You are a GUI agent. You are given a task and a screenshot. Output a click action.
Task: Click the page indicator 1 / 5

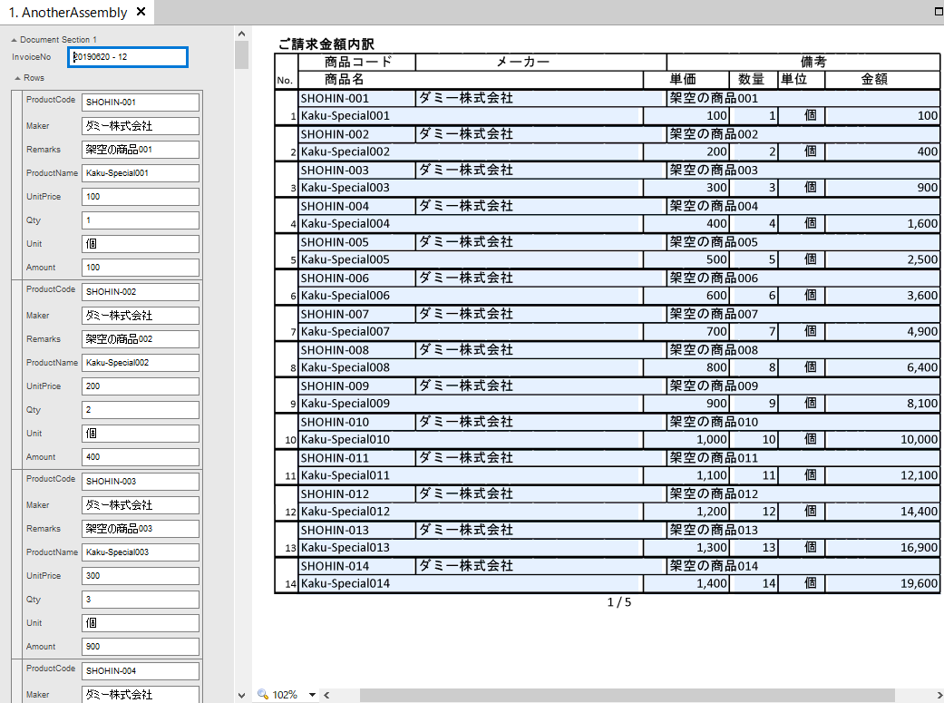[618, 601]
